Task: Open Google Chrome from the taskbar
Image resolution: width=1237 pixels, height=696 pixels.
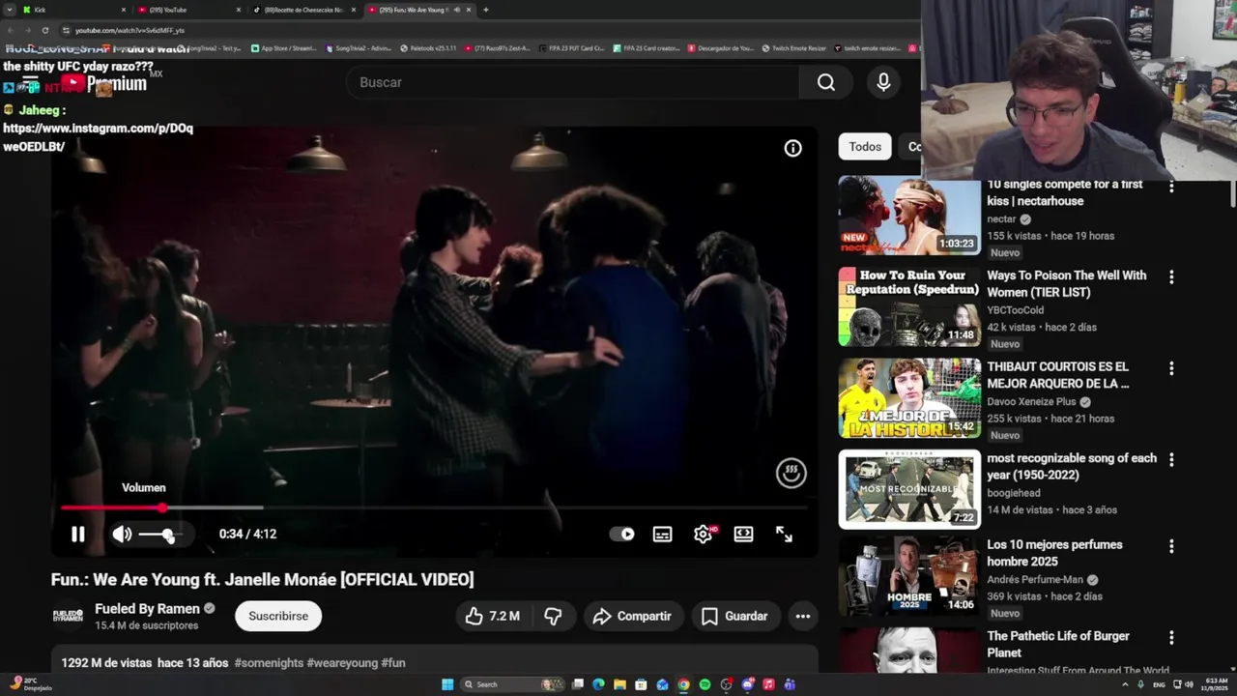Action: pos(683,684)
